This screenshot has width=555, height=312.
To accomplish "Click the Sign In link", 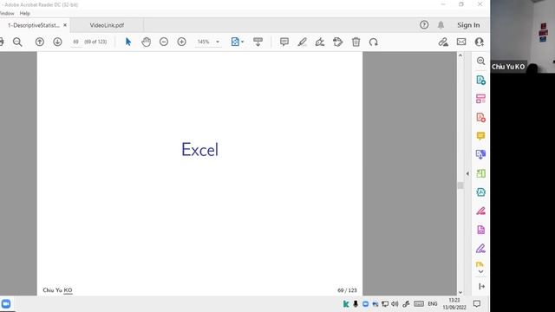I will pos(468,25).
